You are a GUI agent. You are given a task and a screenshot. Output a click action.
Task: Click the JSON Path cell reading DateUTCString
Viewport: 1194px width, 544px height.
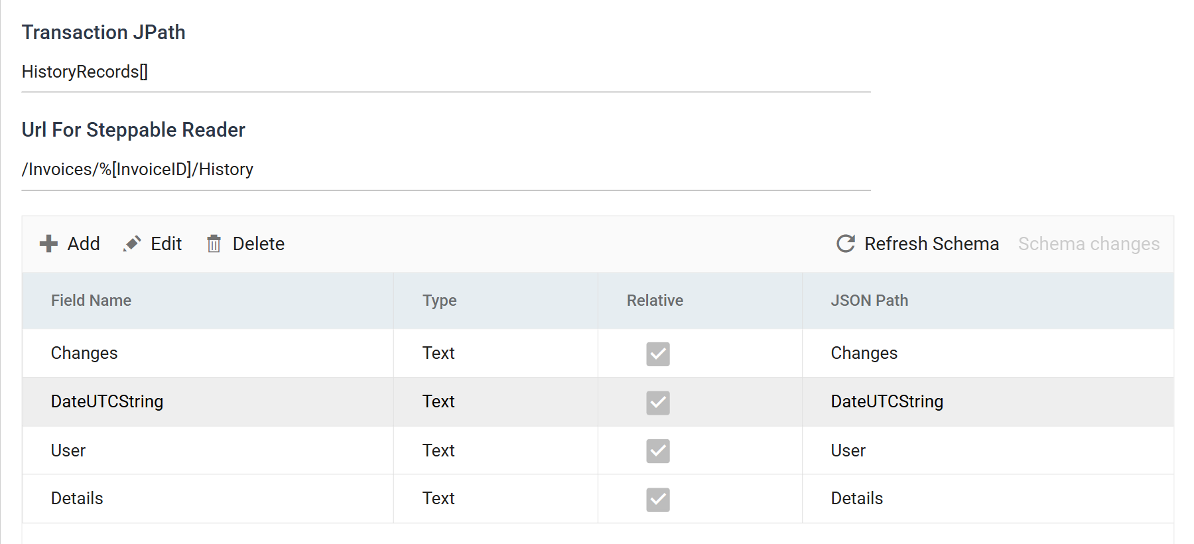988,401
